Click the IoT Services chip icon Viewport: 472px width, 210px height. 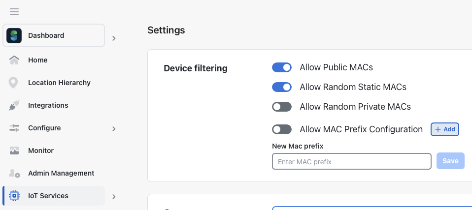(x=14, y=196)
